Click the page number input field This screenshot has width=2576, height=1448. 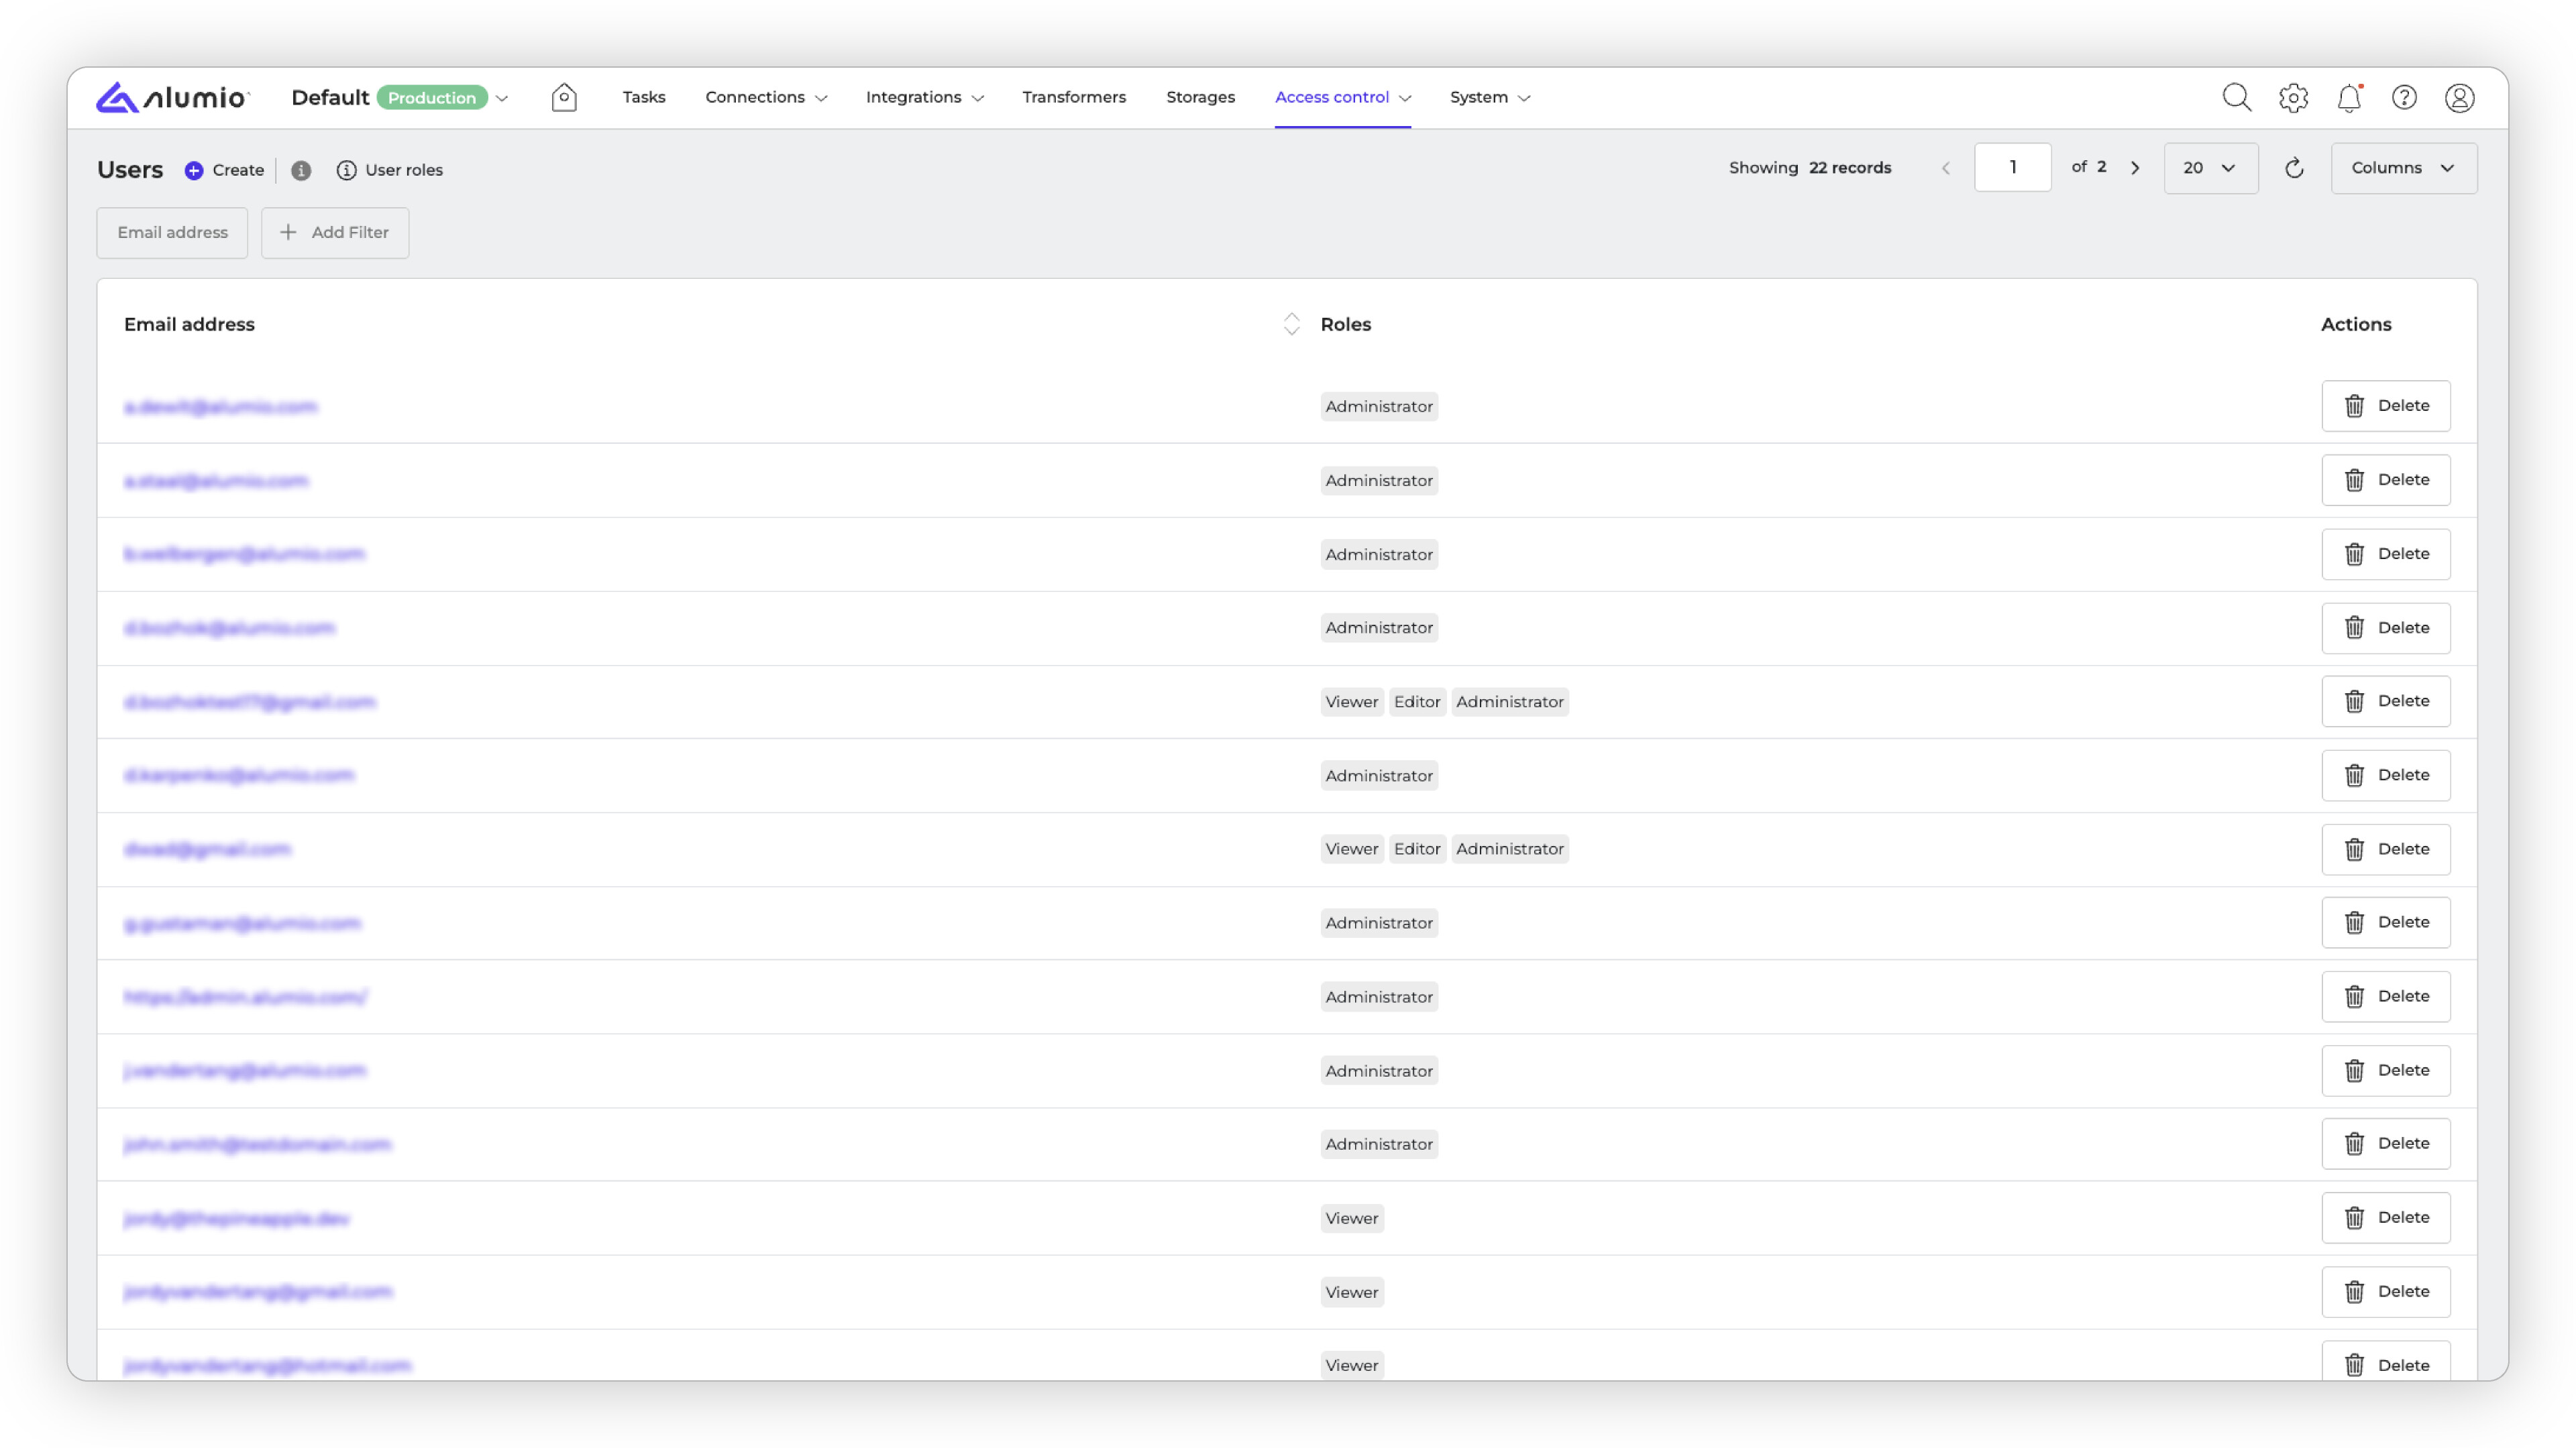2012,168
